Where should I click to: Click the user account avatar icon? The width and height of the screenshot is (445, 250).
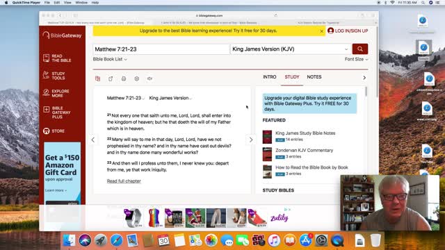pyautogui.click(x=330, y=31)
